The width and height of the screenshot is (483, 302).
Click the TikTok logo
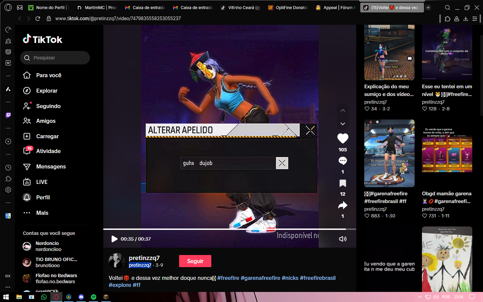pyautogui.click(x=43, y=39)
